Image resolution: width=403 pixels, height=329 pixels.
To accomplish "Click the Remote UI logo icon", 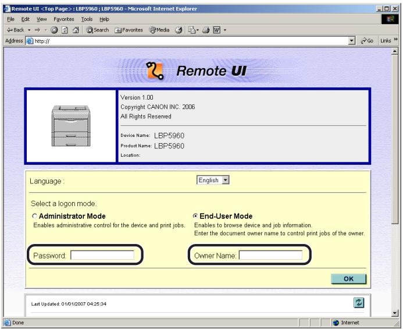I will click(155, 71).
